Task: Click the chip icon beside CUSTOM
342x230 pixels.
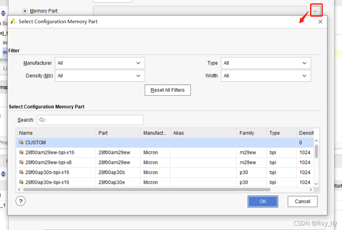Action: (x=21, y=142)
